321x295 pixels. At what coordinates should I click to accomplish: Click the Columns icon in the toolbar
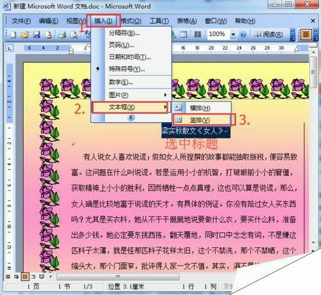(x=197, y=35)
